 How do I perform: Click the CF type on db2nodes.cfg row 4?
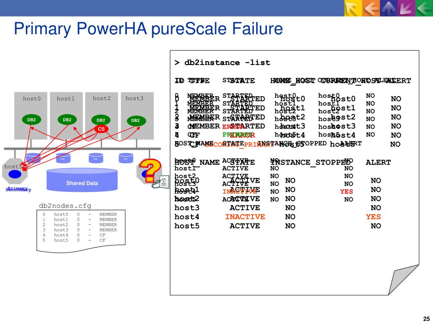pos(102,235)
